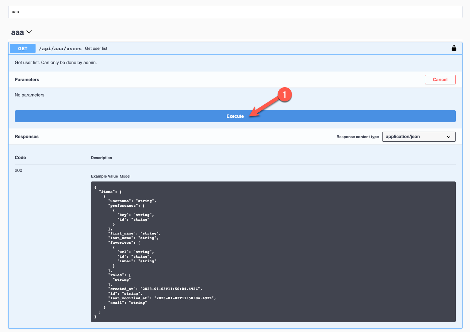Click the 200 response code

point(18,170)
